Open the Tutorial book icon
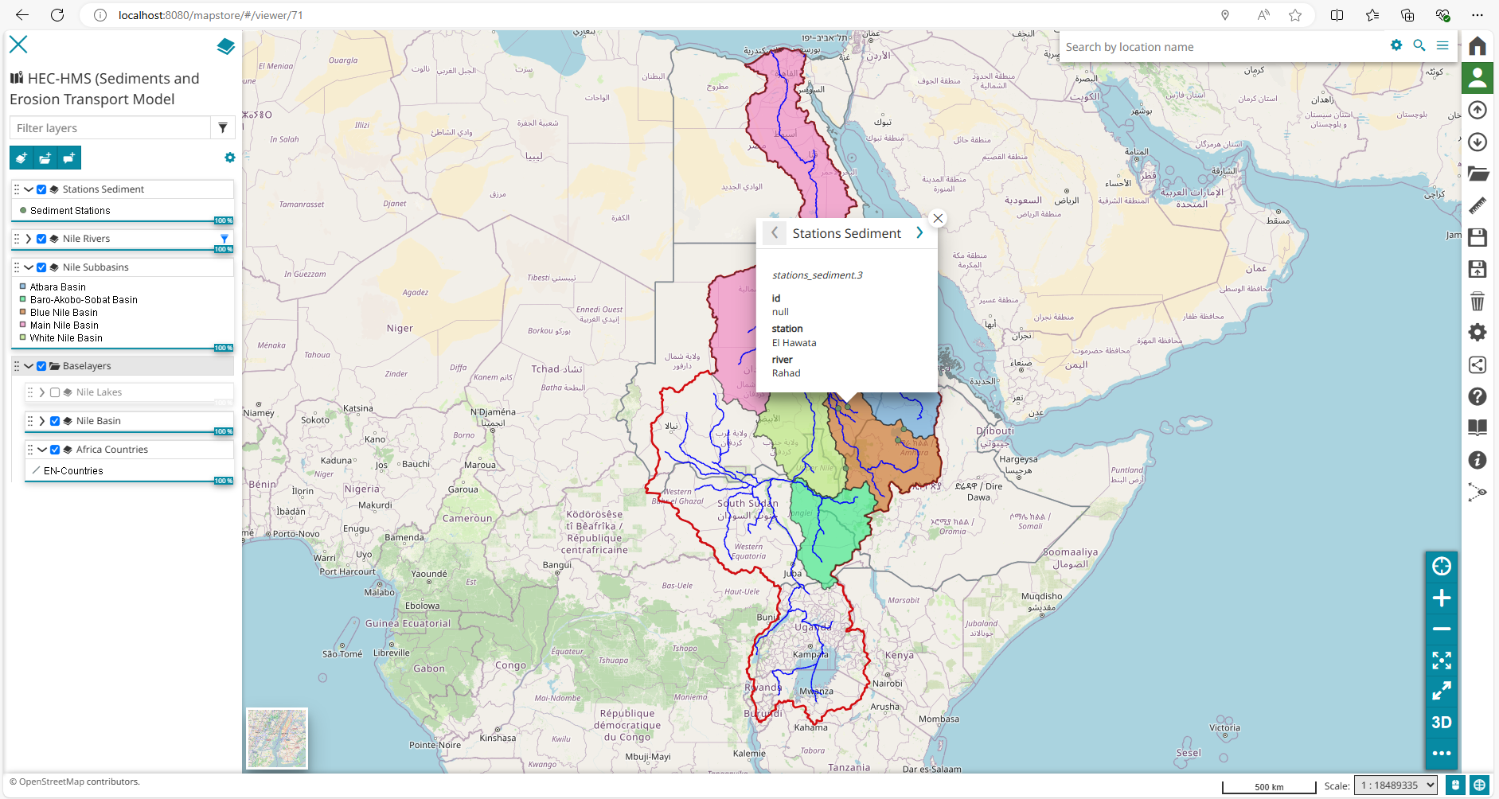 tap(1478, 428)
